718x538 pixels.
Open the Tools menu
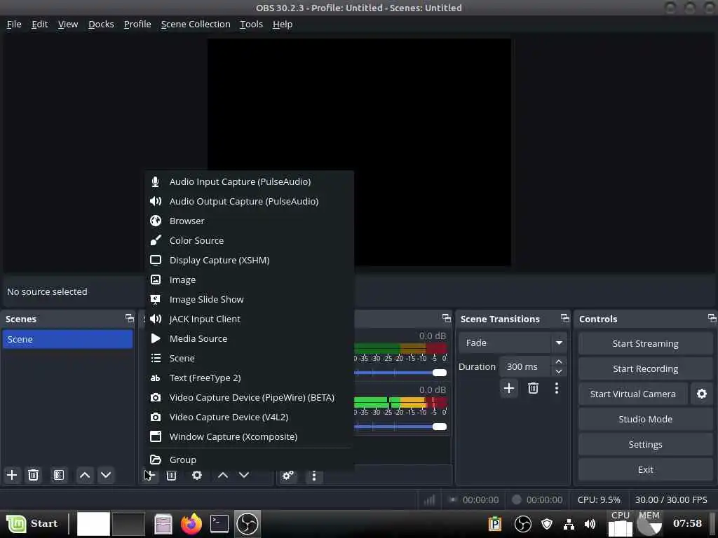[252, 25]
